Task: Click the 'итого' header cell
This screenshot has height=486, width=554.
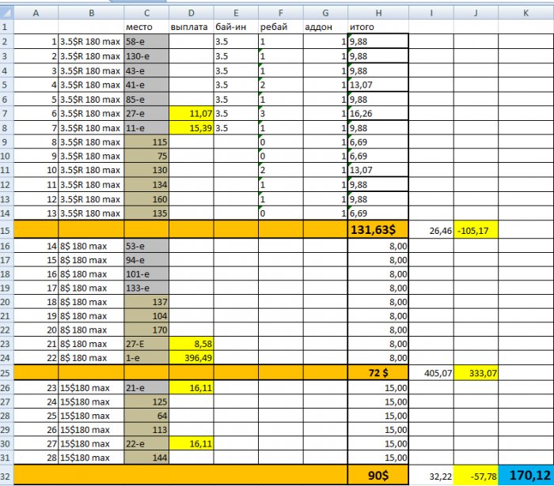Action: (x=378, y=27)
